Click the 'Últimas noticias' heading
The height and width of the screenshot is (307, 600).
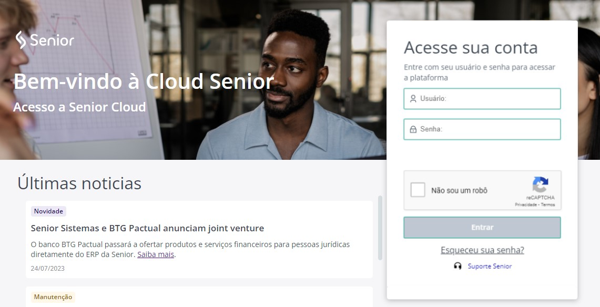(79, 183)
